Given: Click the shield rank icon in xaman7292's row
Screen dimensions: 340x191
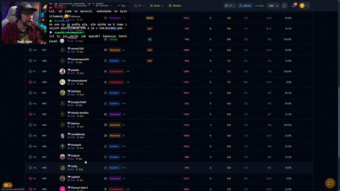Looking at the screenshot, I should 30,50.
